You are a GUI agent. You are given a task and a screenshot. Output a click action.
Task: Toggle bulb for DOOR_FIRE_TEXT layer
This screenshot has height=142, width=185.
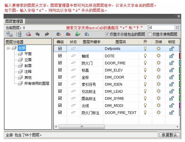(145, 112)
